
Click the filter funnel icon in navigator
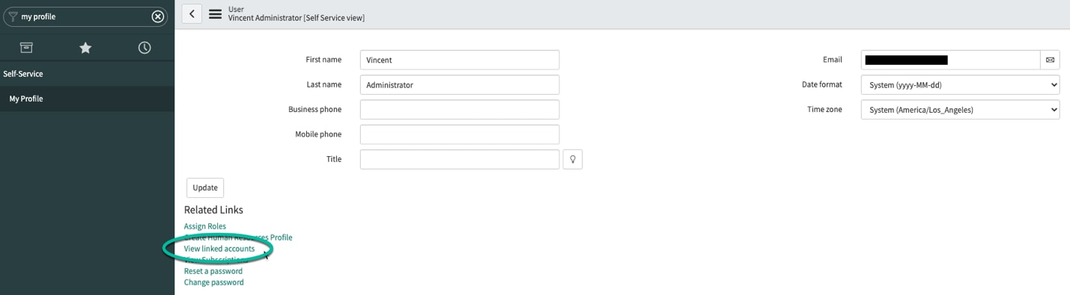(13, 16)
